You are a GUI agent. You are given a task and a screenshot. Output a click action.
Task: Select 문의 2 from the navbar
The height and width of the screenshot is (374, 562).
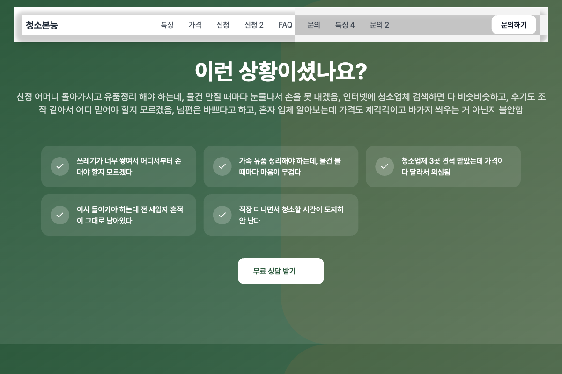pos(379,25)
